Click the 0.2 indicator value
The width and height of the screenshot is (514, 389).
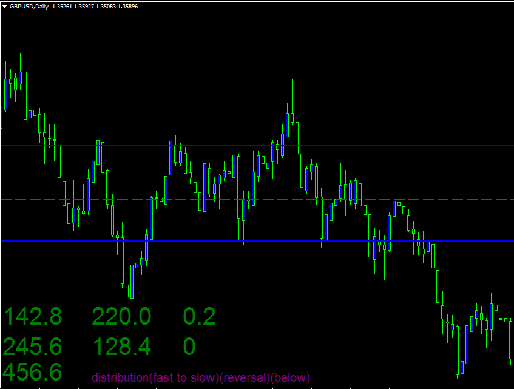point(199,316)
